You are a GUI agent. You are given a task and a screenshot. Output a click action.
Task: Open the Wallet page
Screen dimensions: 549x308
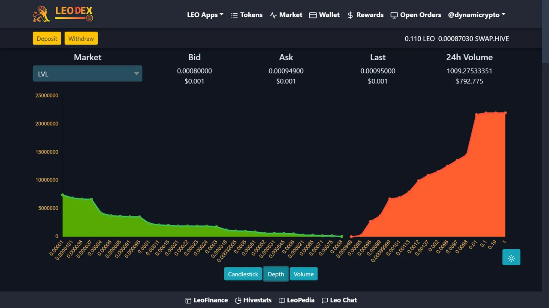(324, 15)
